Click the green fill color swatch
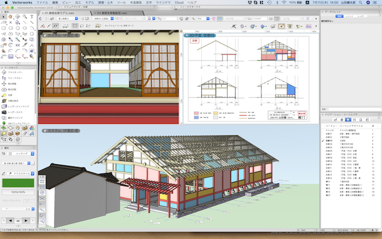The image size is (382, 239). pos(17,182)
